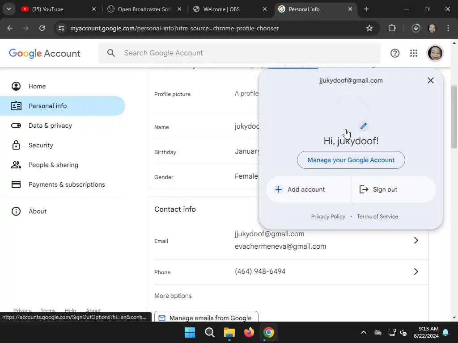Open the Chrome three-dot menu
458x343 pixels.
click(448, 28)
